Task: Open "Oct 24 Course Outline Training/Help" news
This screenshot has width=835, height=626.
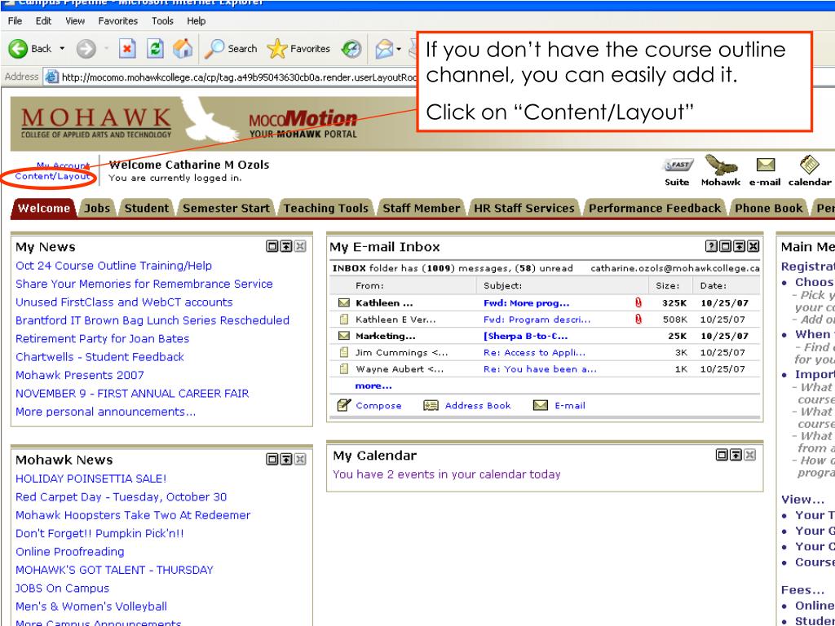Action: click(113, 266)
